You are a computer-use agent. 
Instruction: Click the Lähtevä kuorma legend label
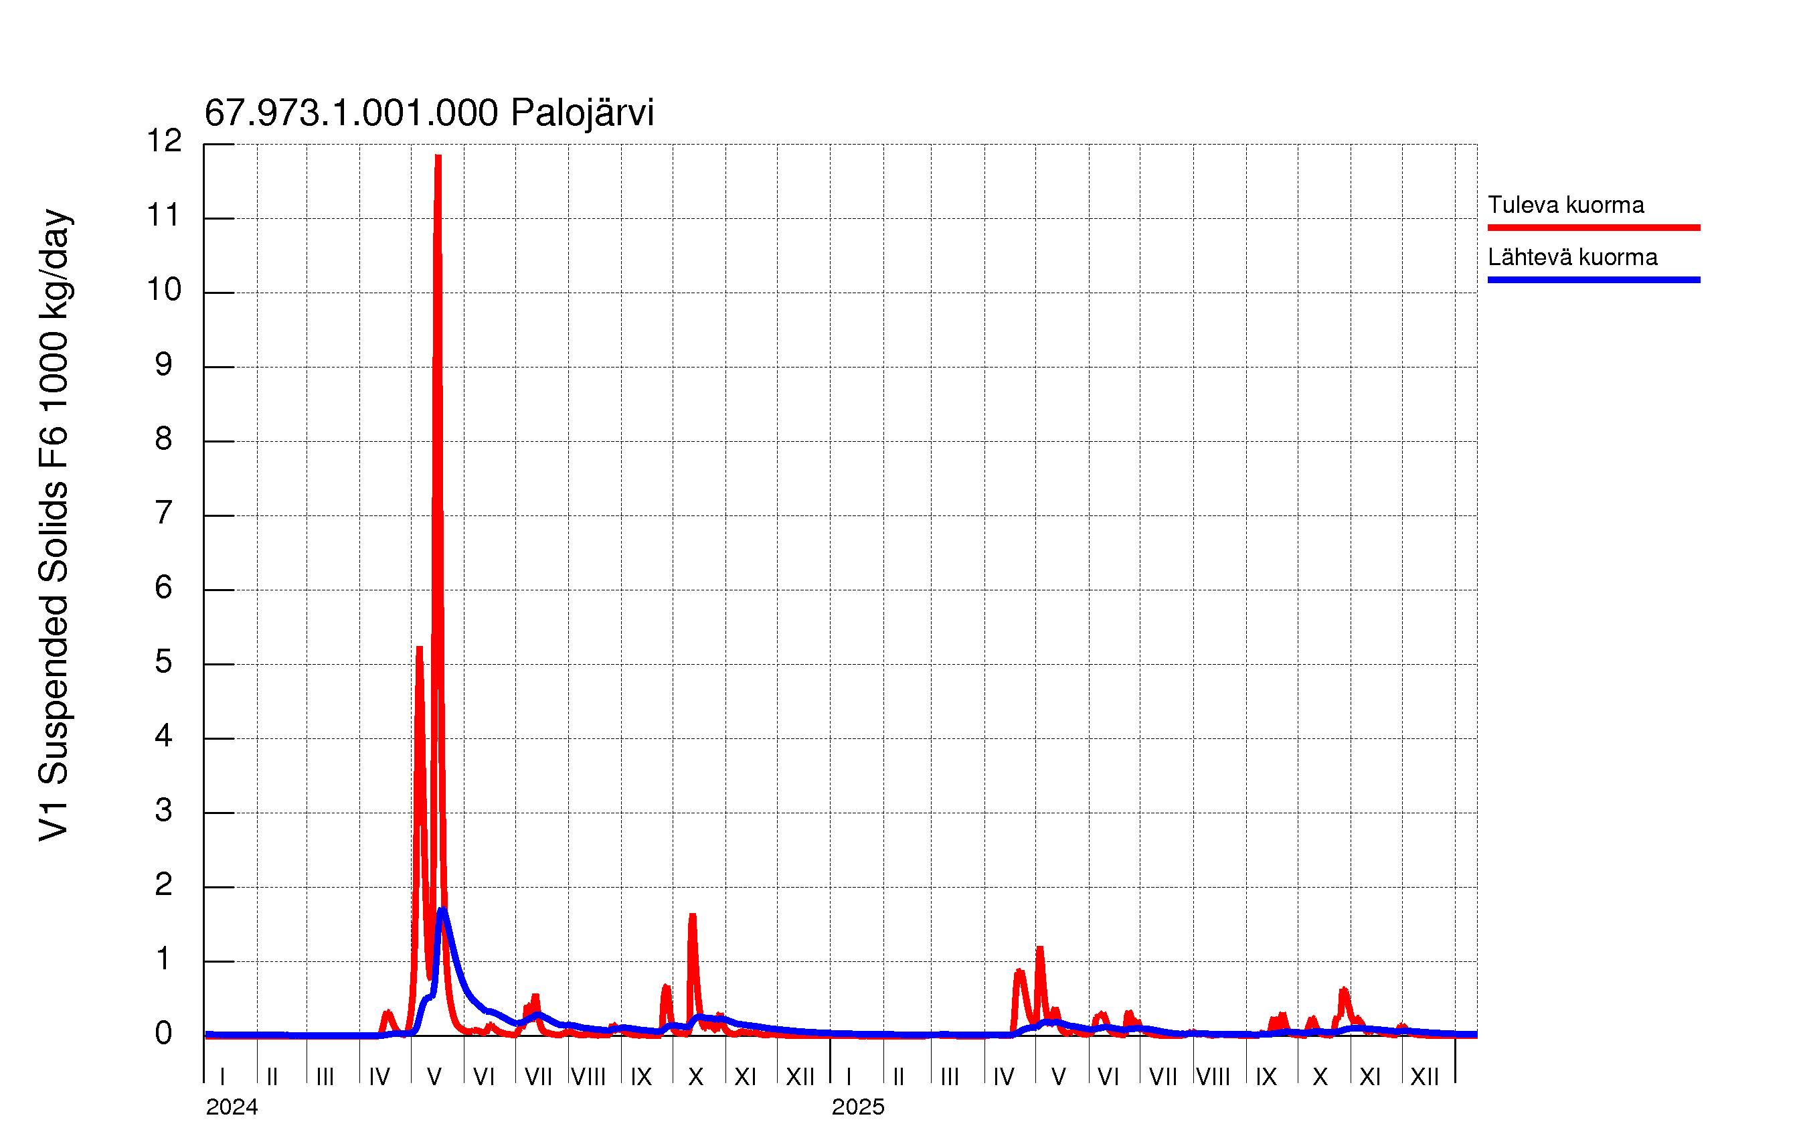click(1572, 258)
